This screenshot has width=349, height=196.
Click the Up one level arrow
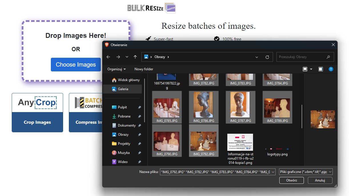click(x=135, y=57)
